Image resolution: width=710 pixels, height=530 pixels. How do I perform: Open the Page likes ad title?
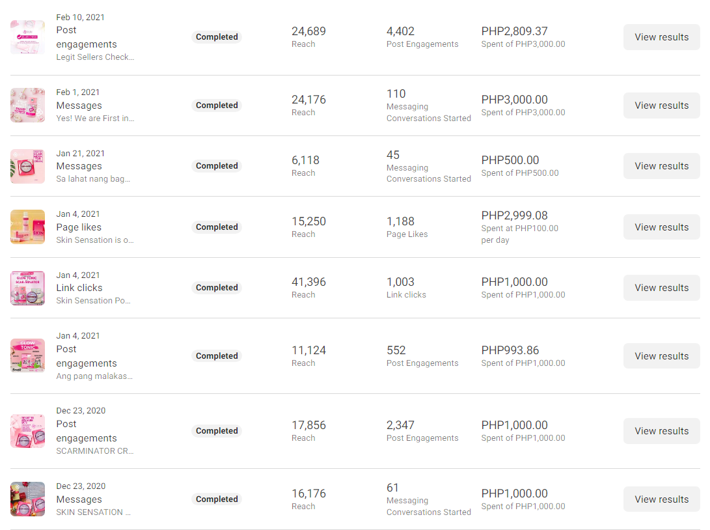79,227
